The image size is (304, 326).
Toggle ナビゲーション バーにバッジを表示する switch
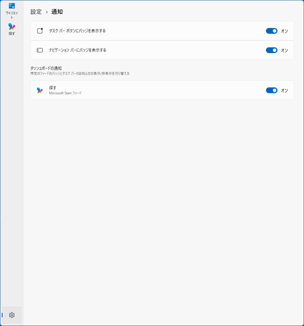[x=271, y=50]
